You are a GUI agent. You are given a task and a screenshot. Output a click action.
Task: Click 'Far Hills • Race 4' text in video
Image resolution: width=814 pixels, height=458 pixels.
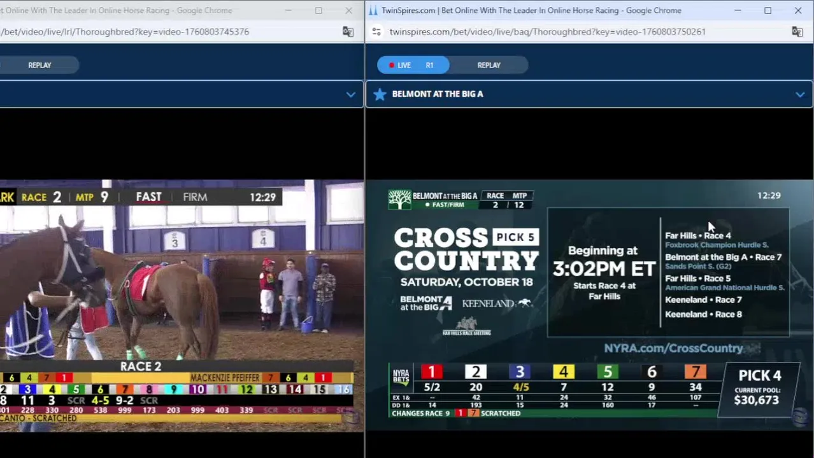click(698, 235)
